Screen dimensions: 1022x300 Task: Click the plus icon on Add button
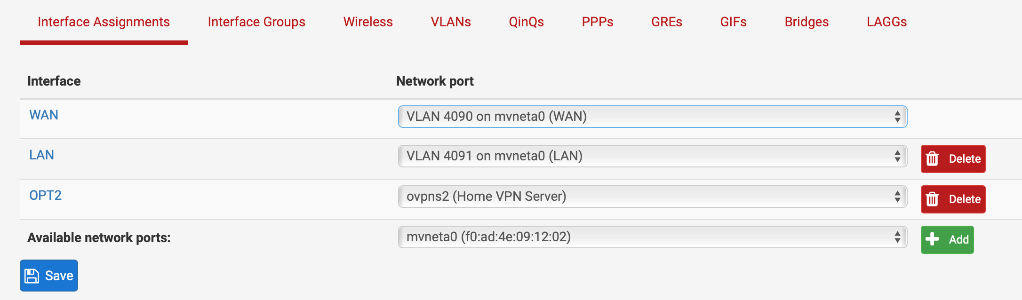pyautogui.click(x=932, y=239)
